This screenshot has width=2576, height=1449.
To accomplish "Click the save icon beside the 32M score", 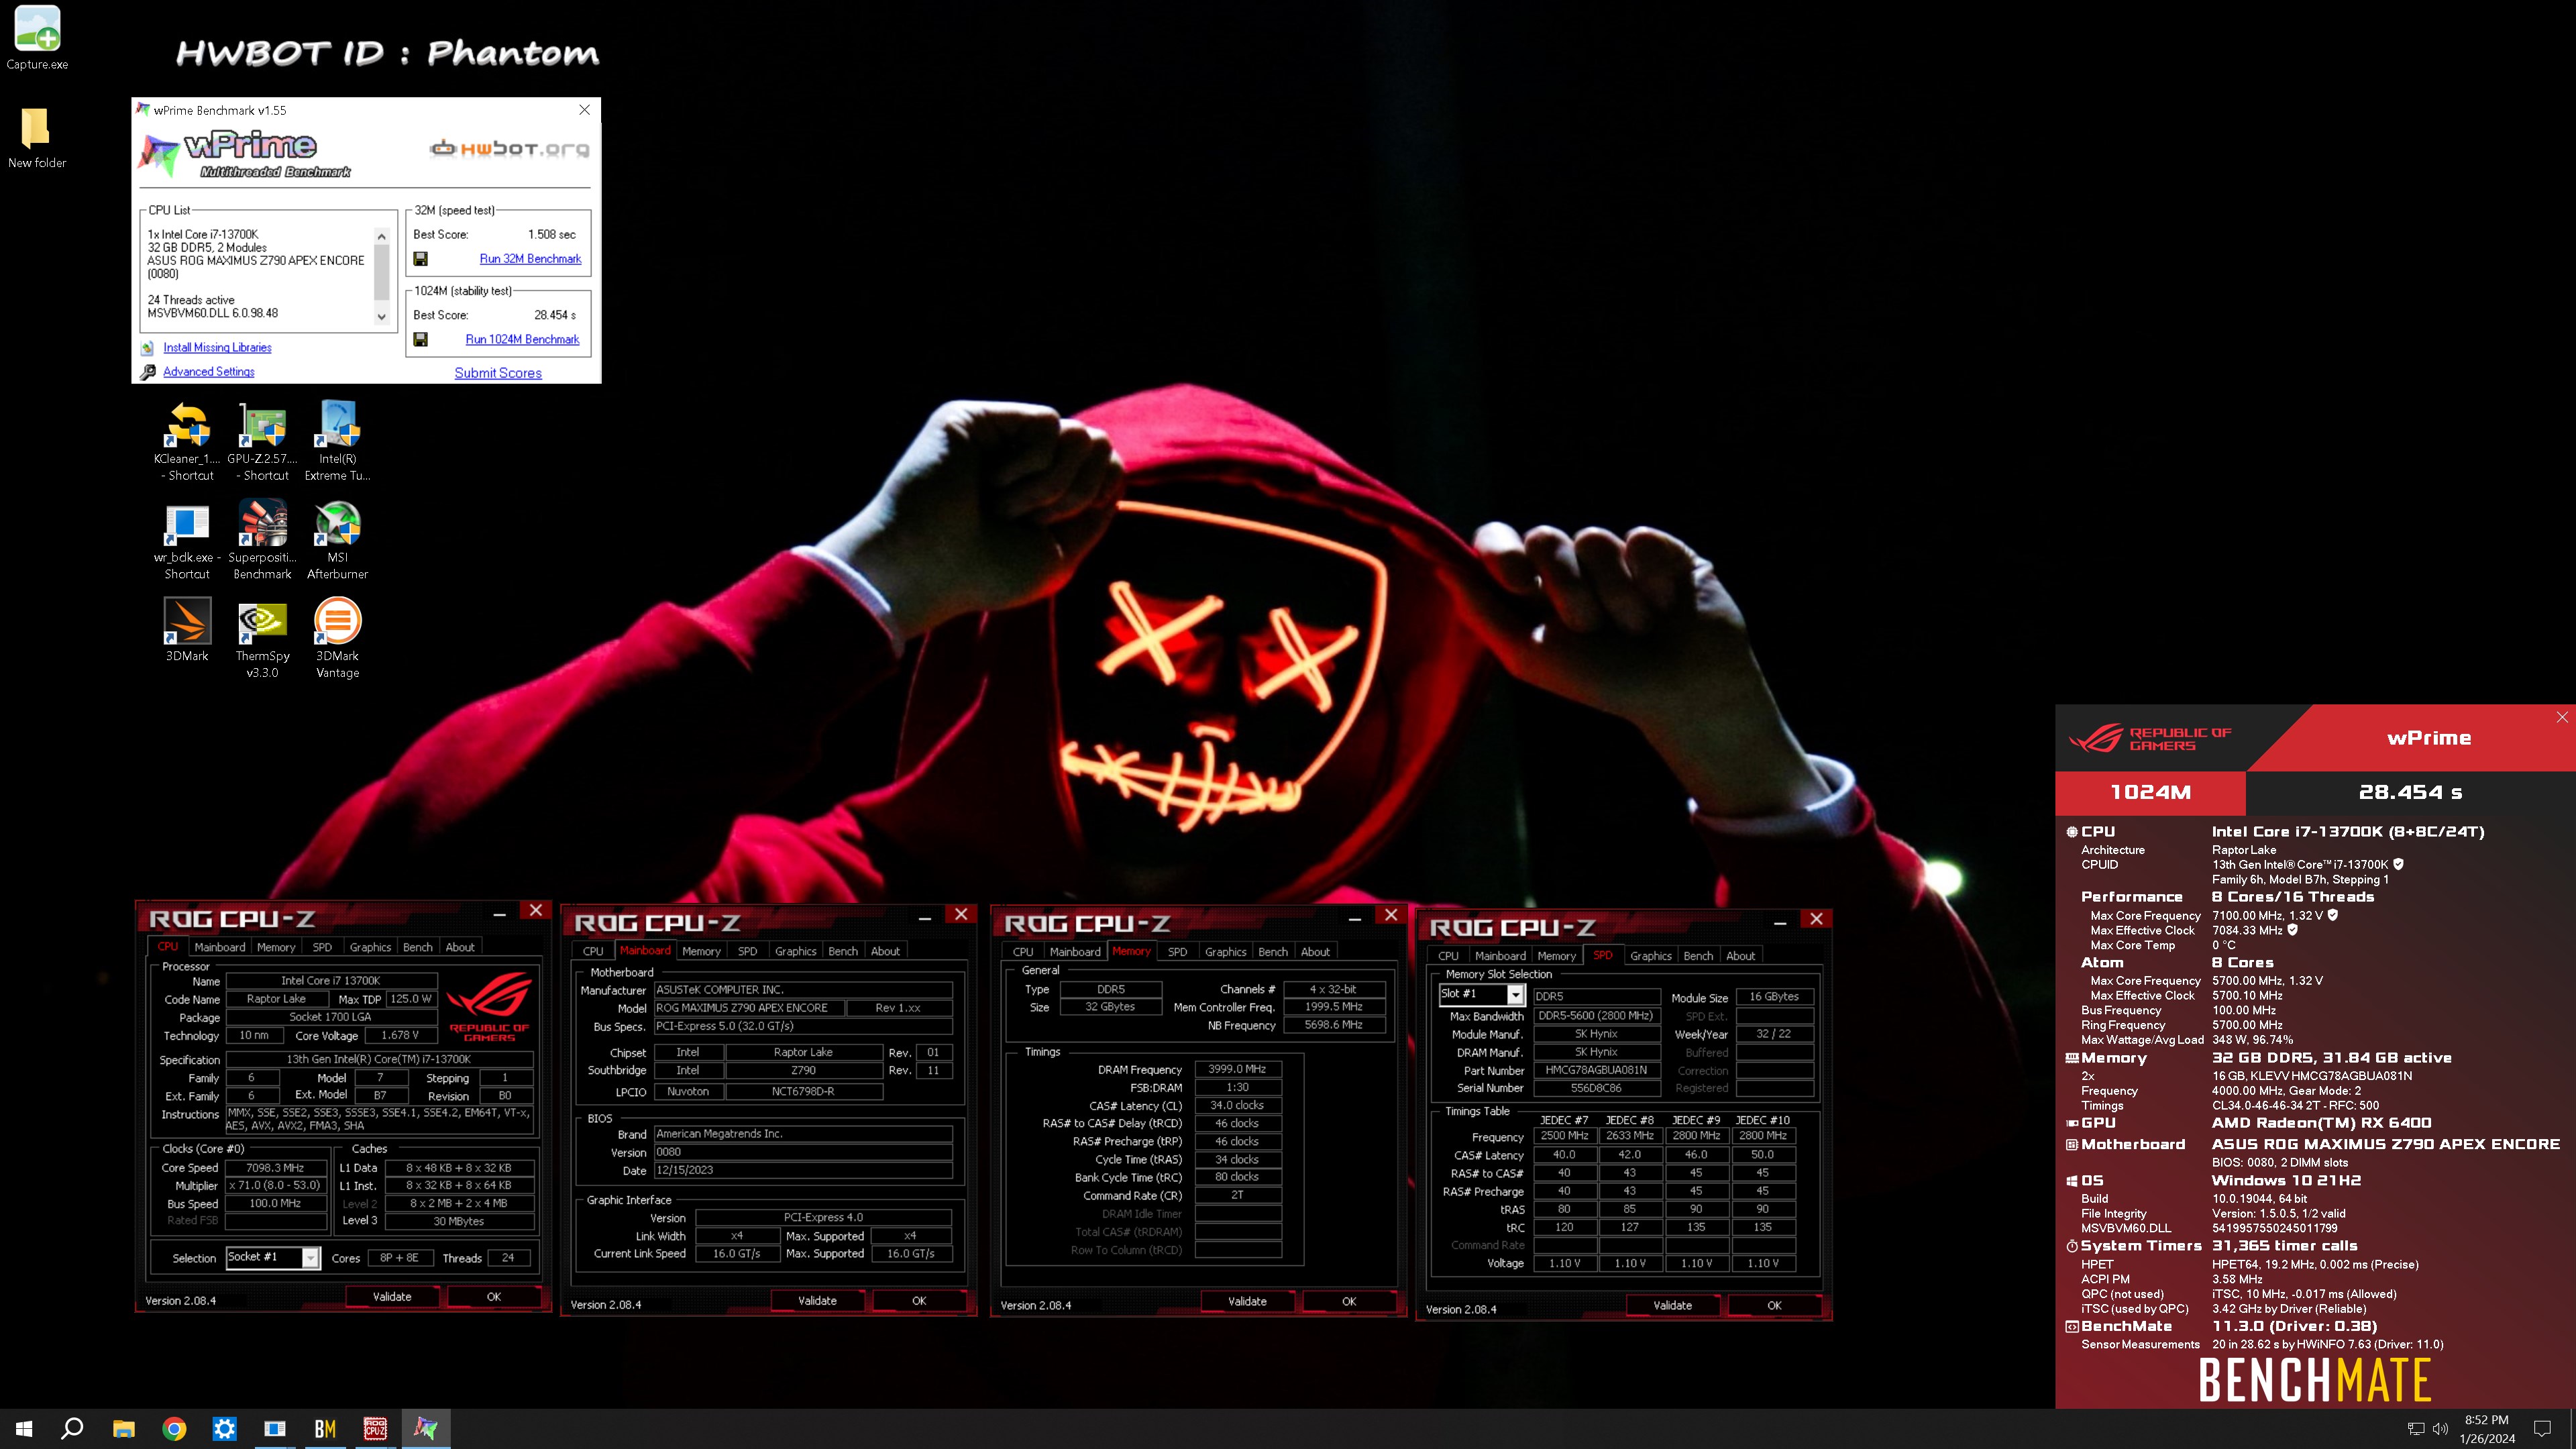I will tap(421, 259).
